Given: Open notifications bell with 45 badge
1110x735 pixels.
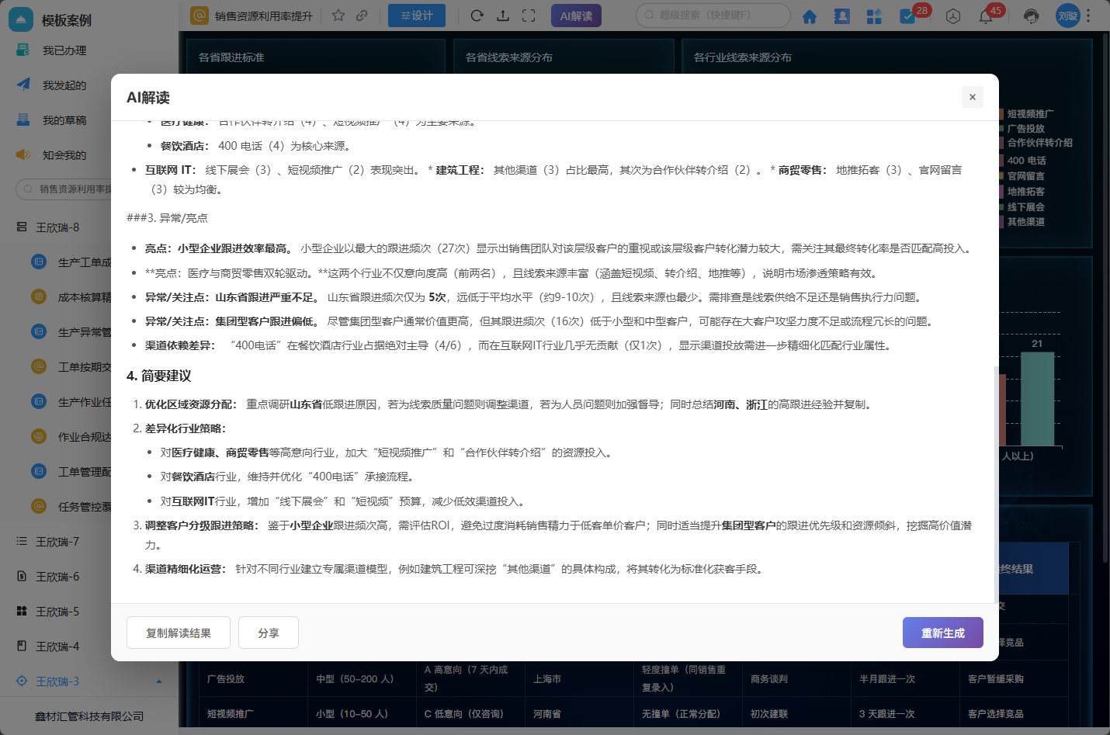Looking at the screenshot, I should point(986,16).
